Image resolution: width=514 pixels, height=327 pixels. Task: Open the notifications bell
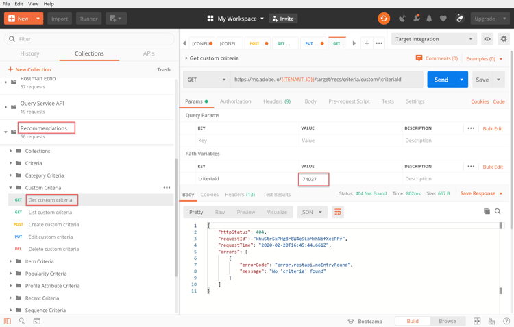pyautogui.click(x=429, y=19)
